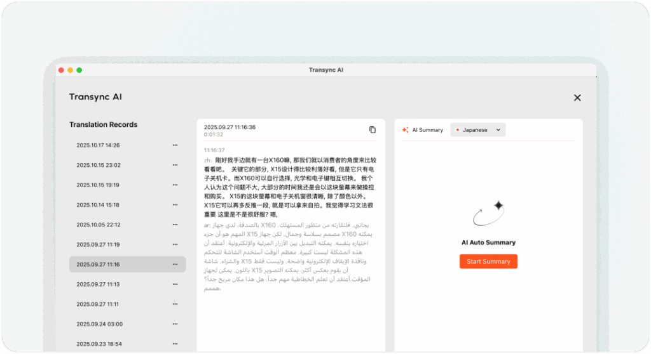Viewport: 651px width, 354px height.
Task: Open the 2025.09.27 11:11 translation record
Action: pyautogui.click(x=98, y=305)
